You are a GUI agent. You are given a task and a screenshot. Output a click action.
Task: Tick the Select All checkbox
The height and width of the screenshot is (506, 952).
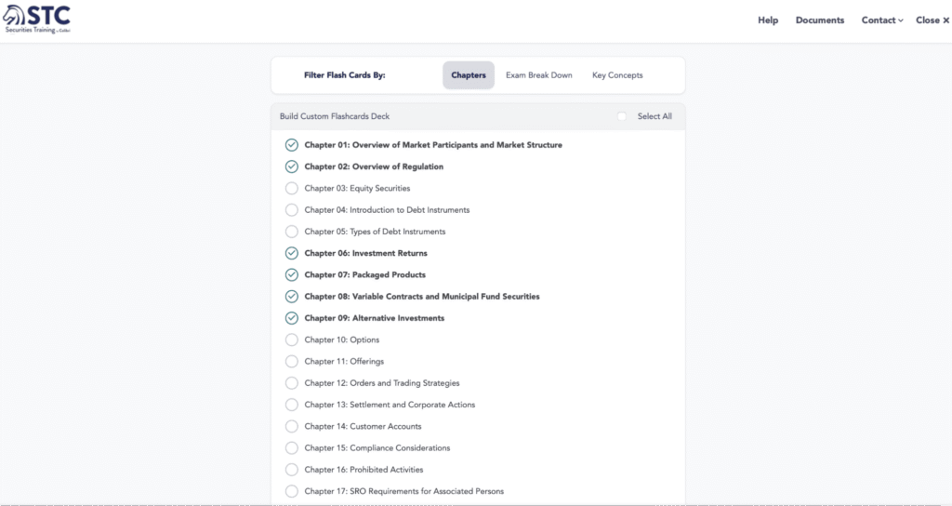(621, 116)
